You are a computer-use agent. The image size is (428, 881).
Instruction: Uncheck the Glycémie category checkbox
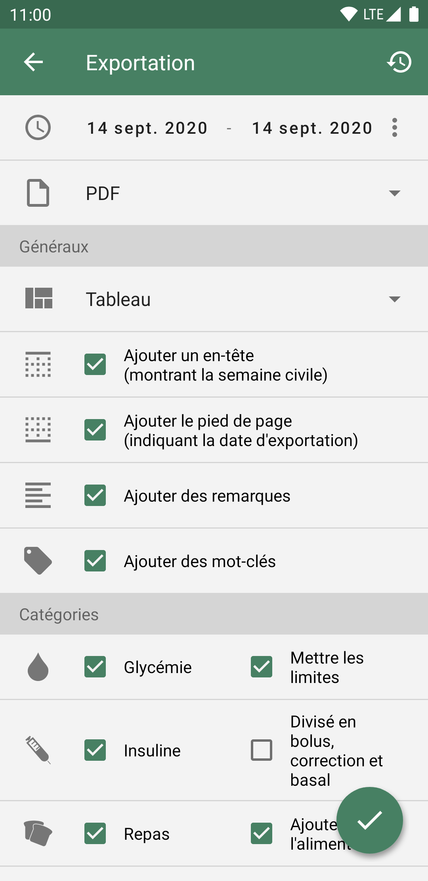tap(95, 667)
